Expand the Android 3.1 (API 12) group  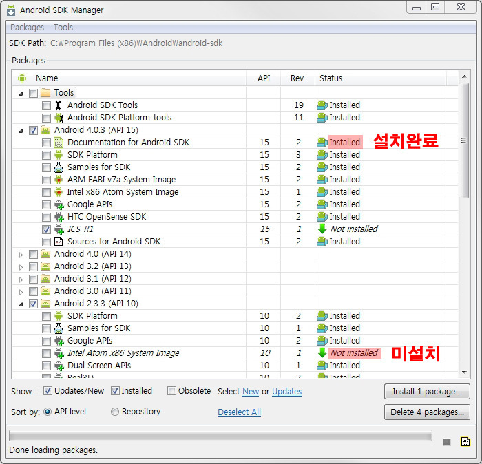[21, 280]
